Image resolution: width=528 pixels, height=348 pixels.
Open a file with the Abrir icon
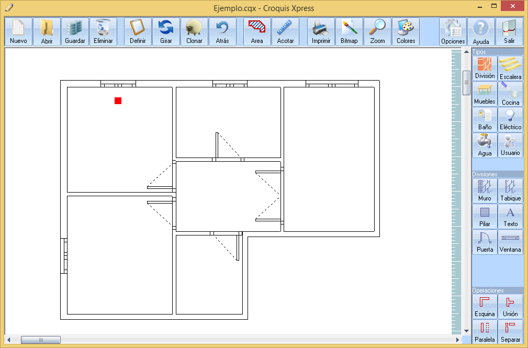[47, 31]
